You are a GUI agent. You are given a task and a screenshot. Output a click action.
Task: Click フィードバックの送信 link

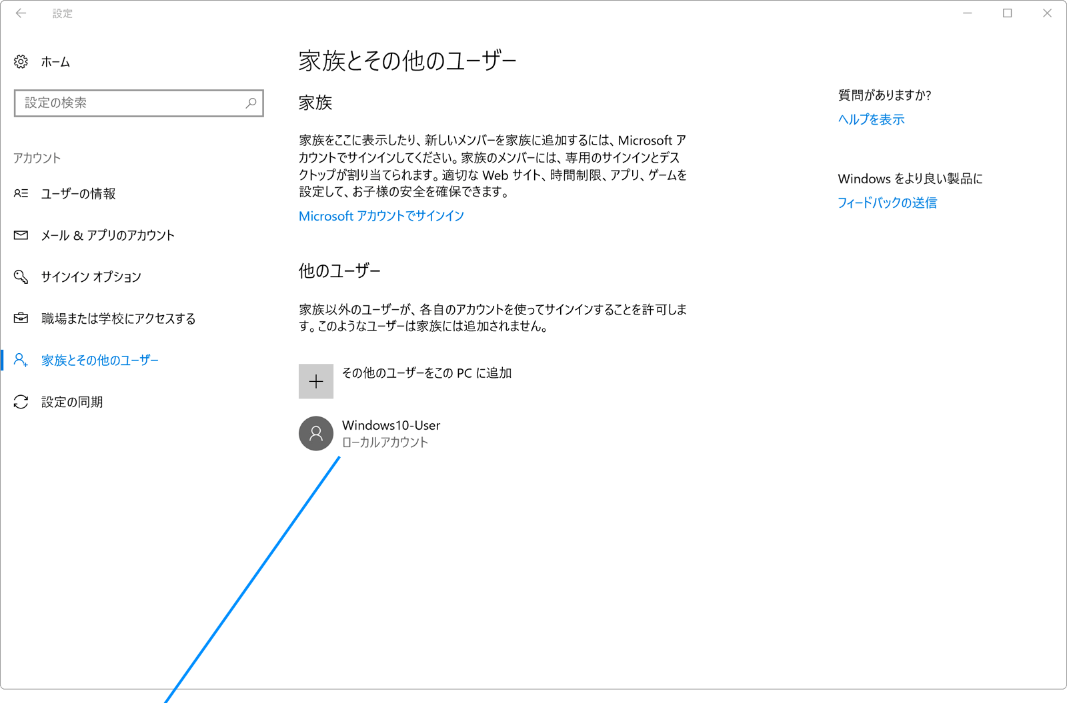point(887,203)
